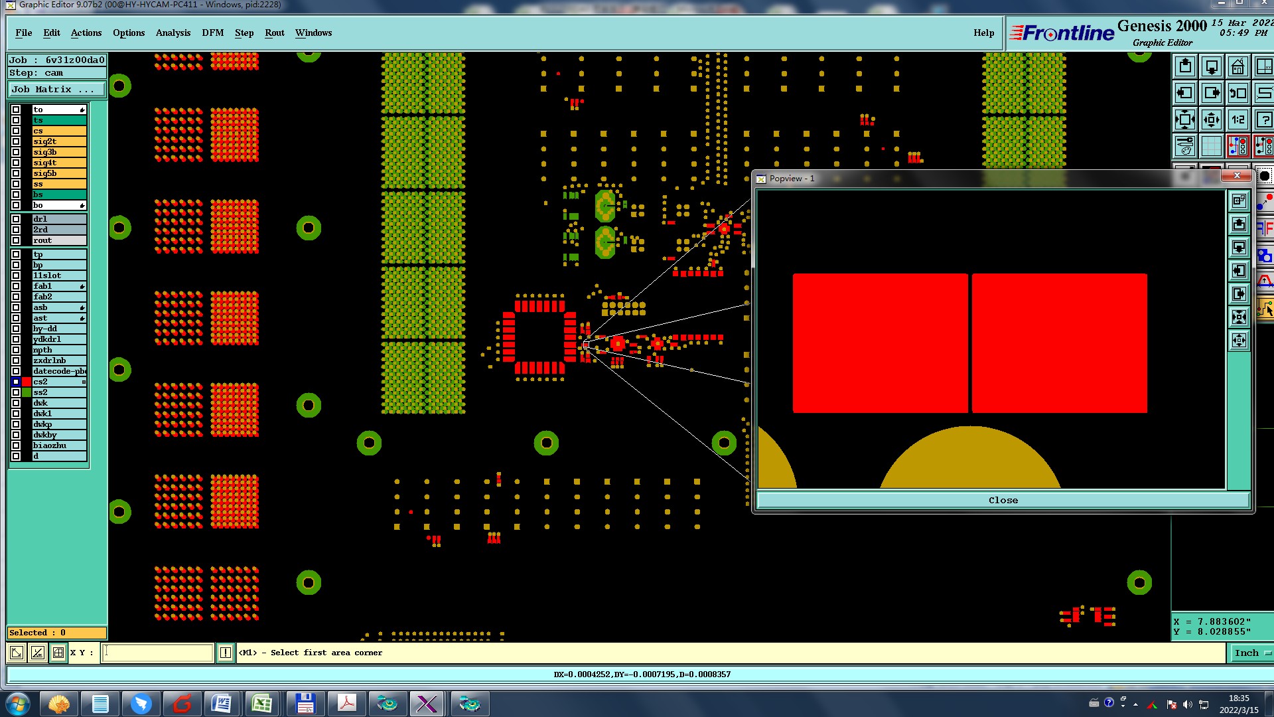Select the 1:2 zoom icon
This screenshot has height=717, width=1274.
1238,120
